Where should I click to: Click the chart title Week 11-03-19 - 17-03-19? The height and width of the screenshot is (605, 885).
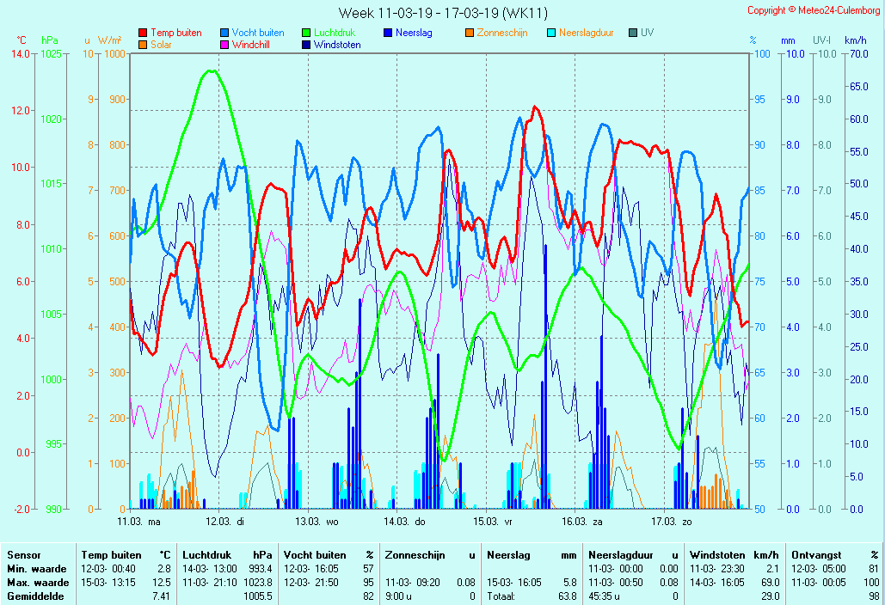[x=442, y=12]
